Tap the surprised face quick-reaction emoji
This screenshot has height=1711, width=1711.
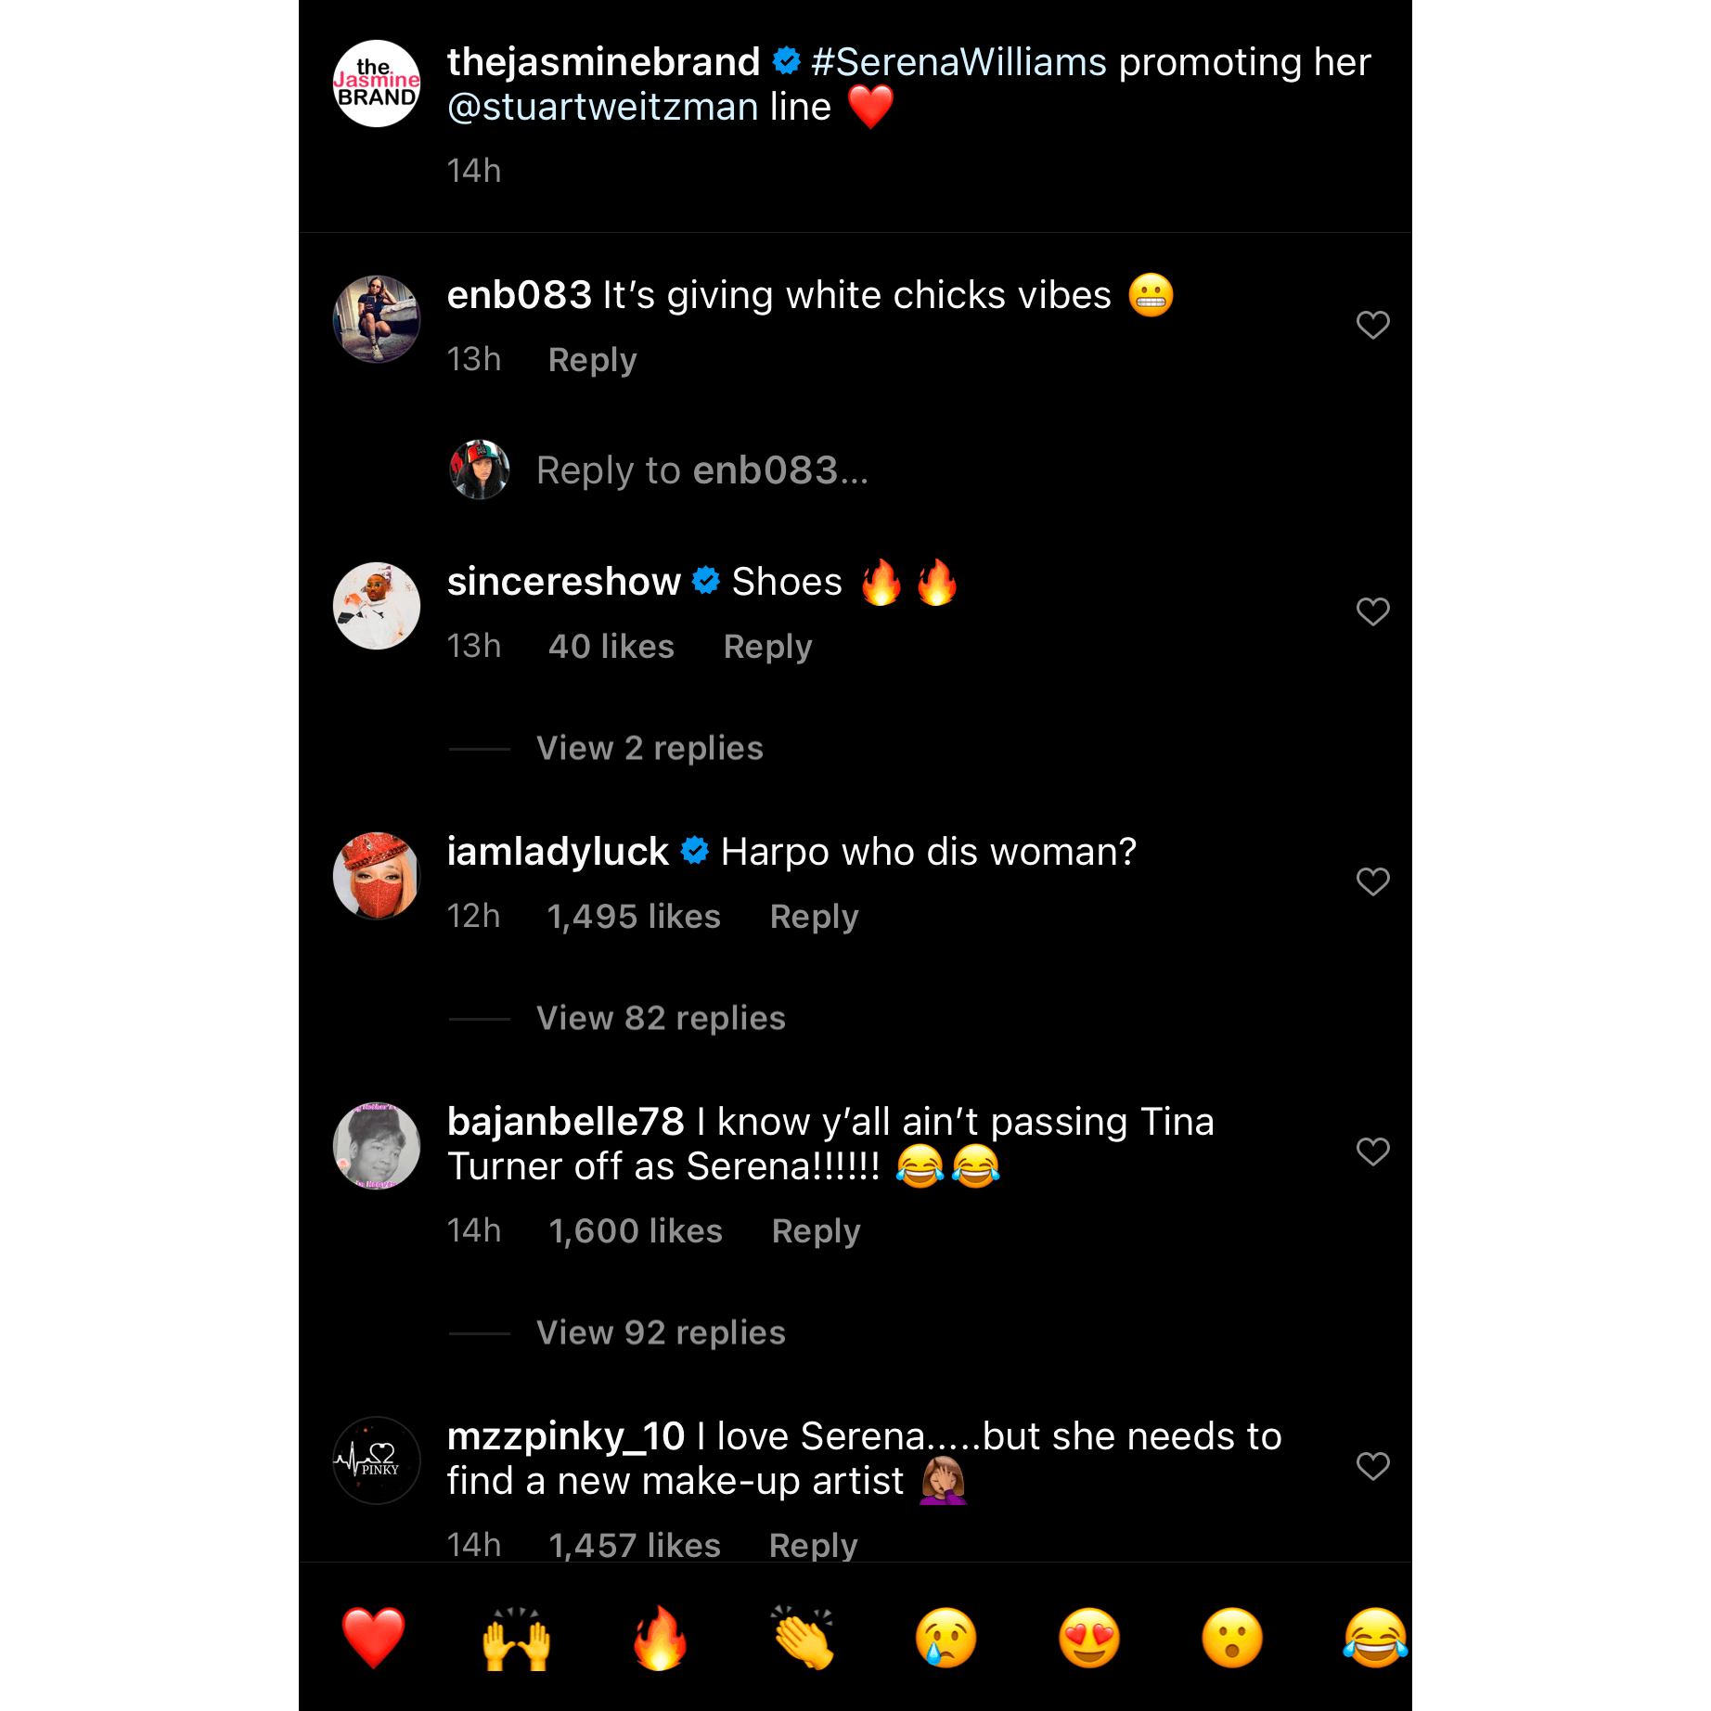pyautogui.click(x=1232, y=1638)
